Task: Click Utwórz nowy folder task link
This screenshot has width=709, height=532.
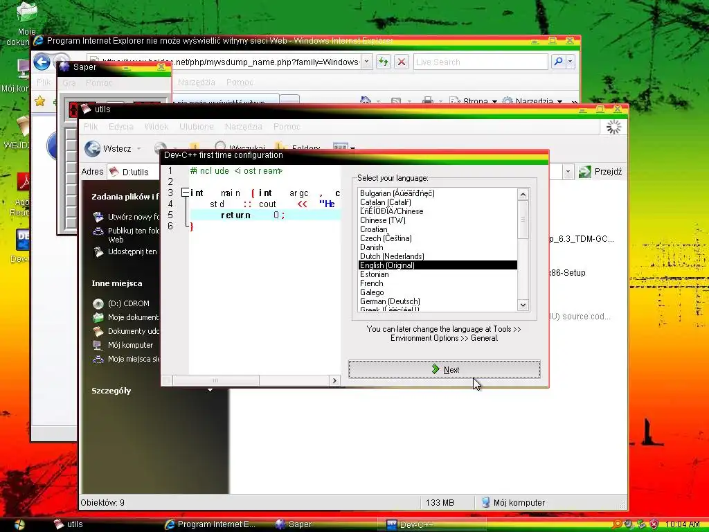Action: coord(127,217)
